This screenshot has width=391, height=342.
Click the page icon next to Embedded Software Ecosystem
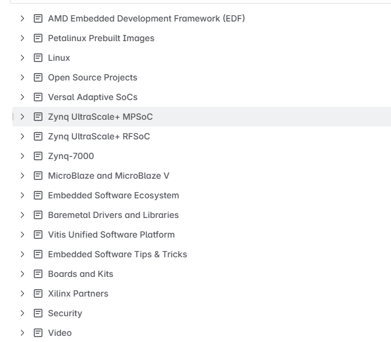(x=38, y=195)
